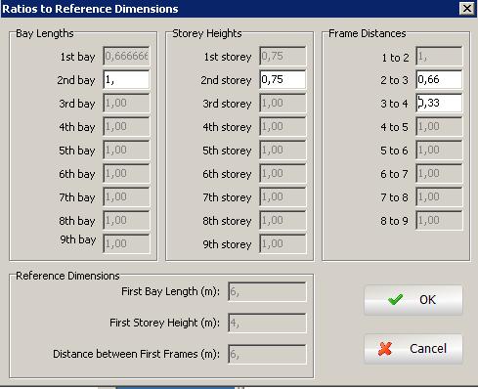Click the 3 to 4 frame distance field
This screenshot has width=478, height=389.
(x=439, y=104)
